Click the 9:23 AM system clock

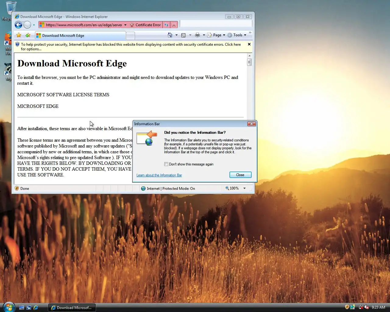378,307
